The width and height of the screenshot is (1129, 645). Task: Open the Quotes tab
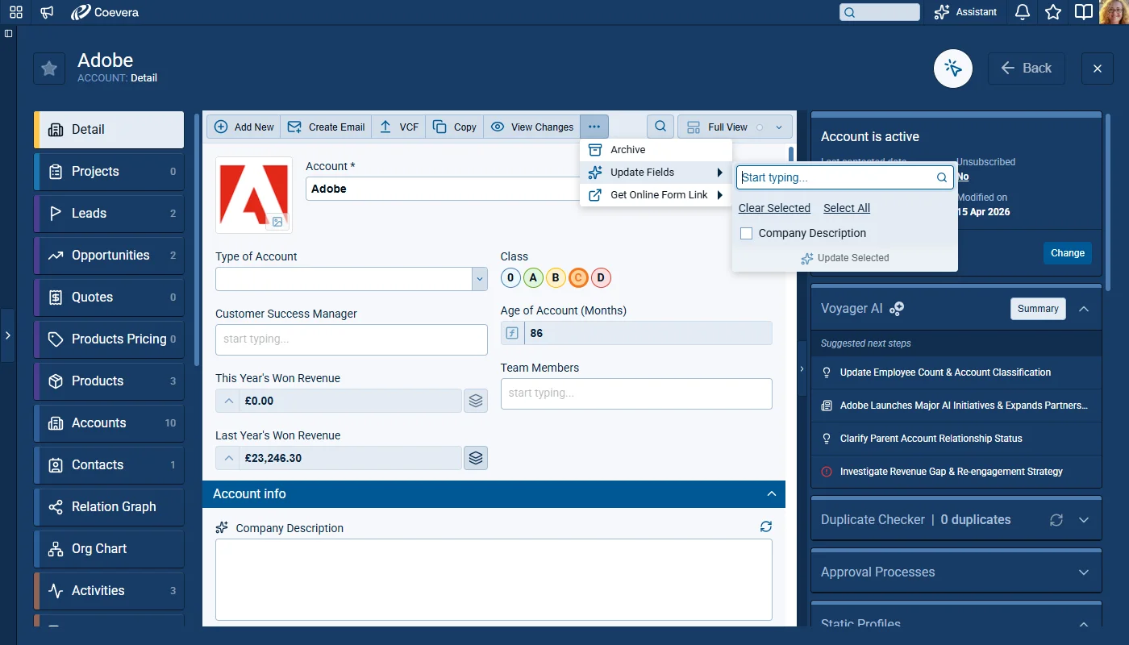[x=109, y=298]
